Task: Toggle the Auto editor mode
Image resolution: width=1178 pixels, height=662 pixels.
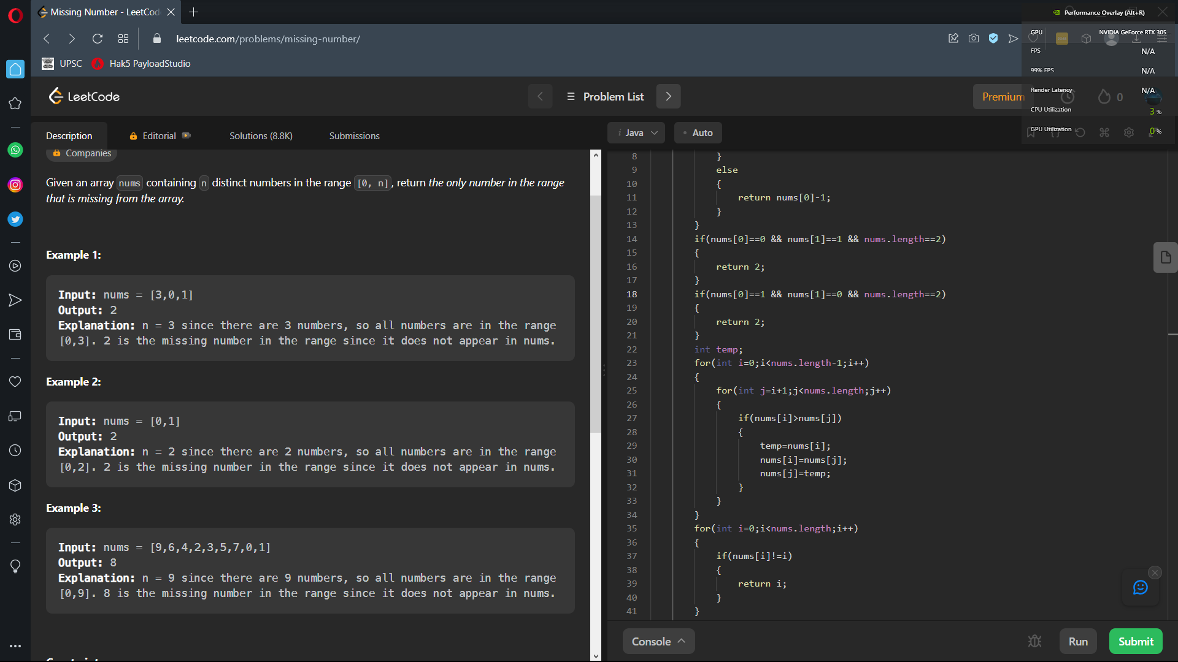Action: (x=698, y=133)
